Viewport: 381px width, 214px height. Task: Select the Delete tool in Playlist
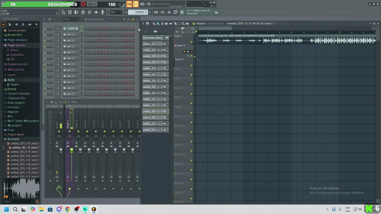click(162, 23)
